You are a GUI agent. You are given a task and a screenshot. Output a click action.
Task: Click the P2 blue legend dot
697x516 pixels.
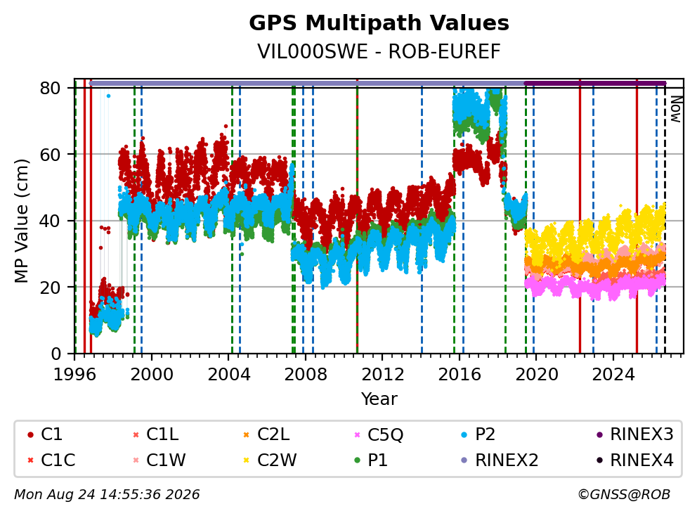(x=464, y=435)
